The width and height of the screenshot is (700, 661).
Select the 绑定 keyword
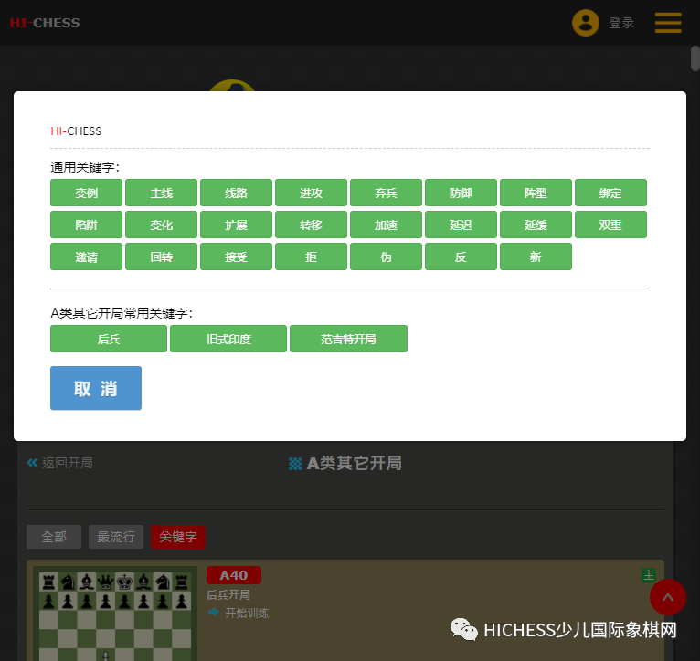[610, 193]
